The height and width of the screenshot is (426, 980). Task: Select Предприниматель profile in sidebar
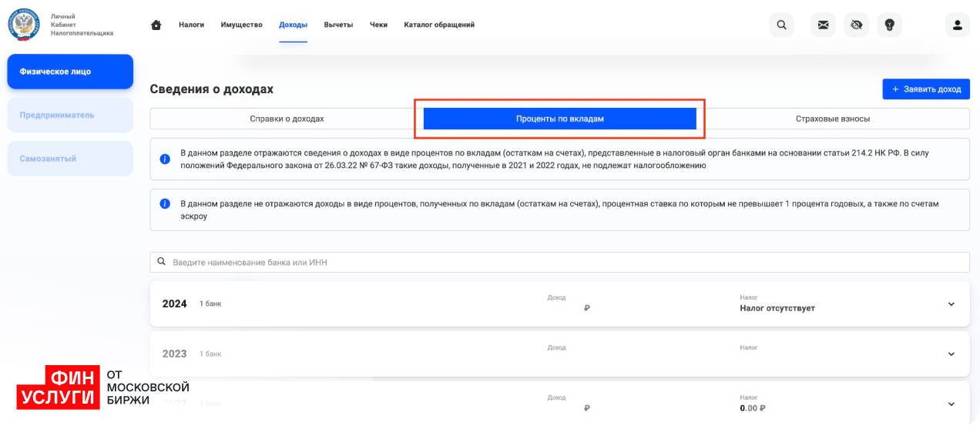tap(70, 116)
